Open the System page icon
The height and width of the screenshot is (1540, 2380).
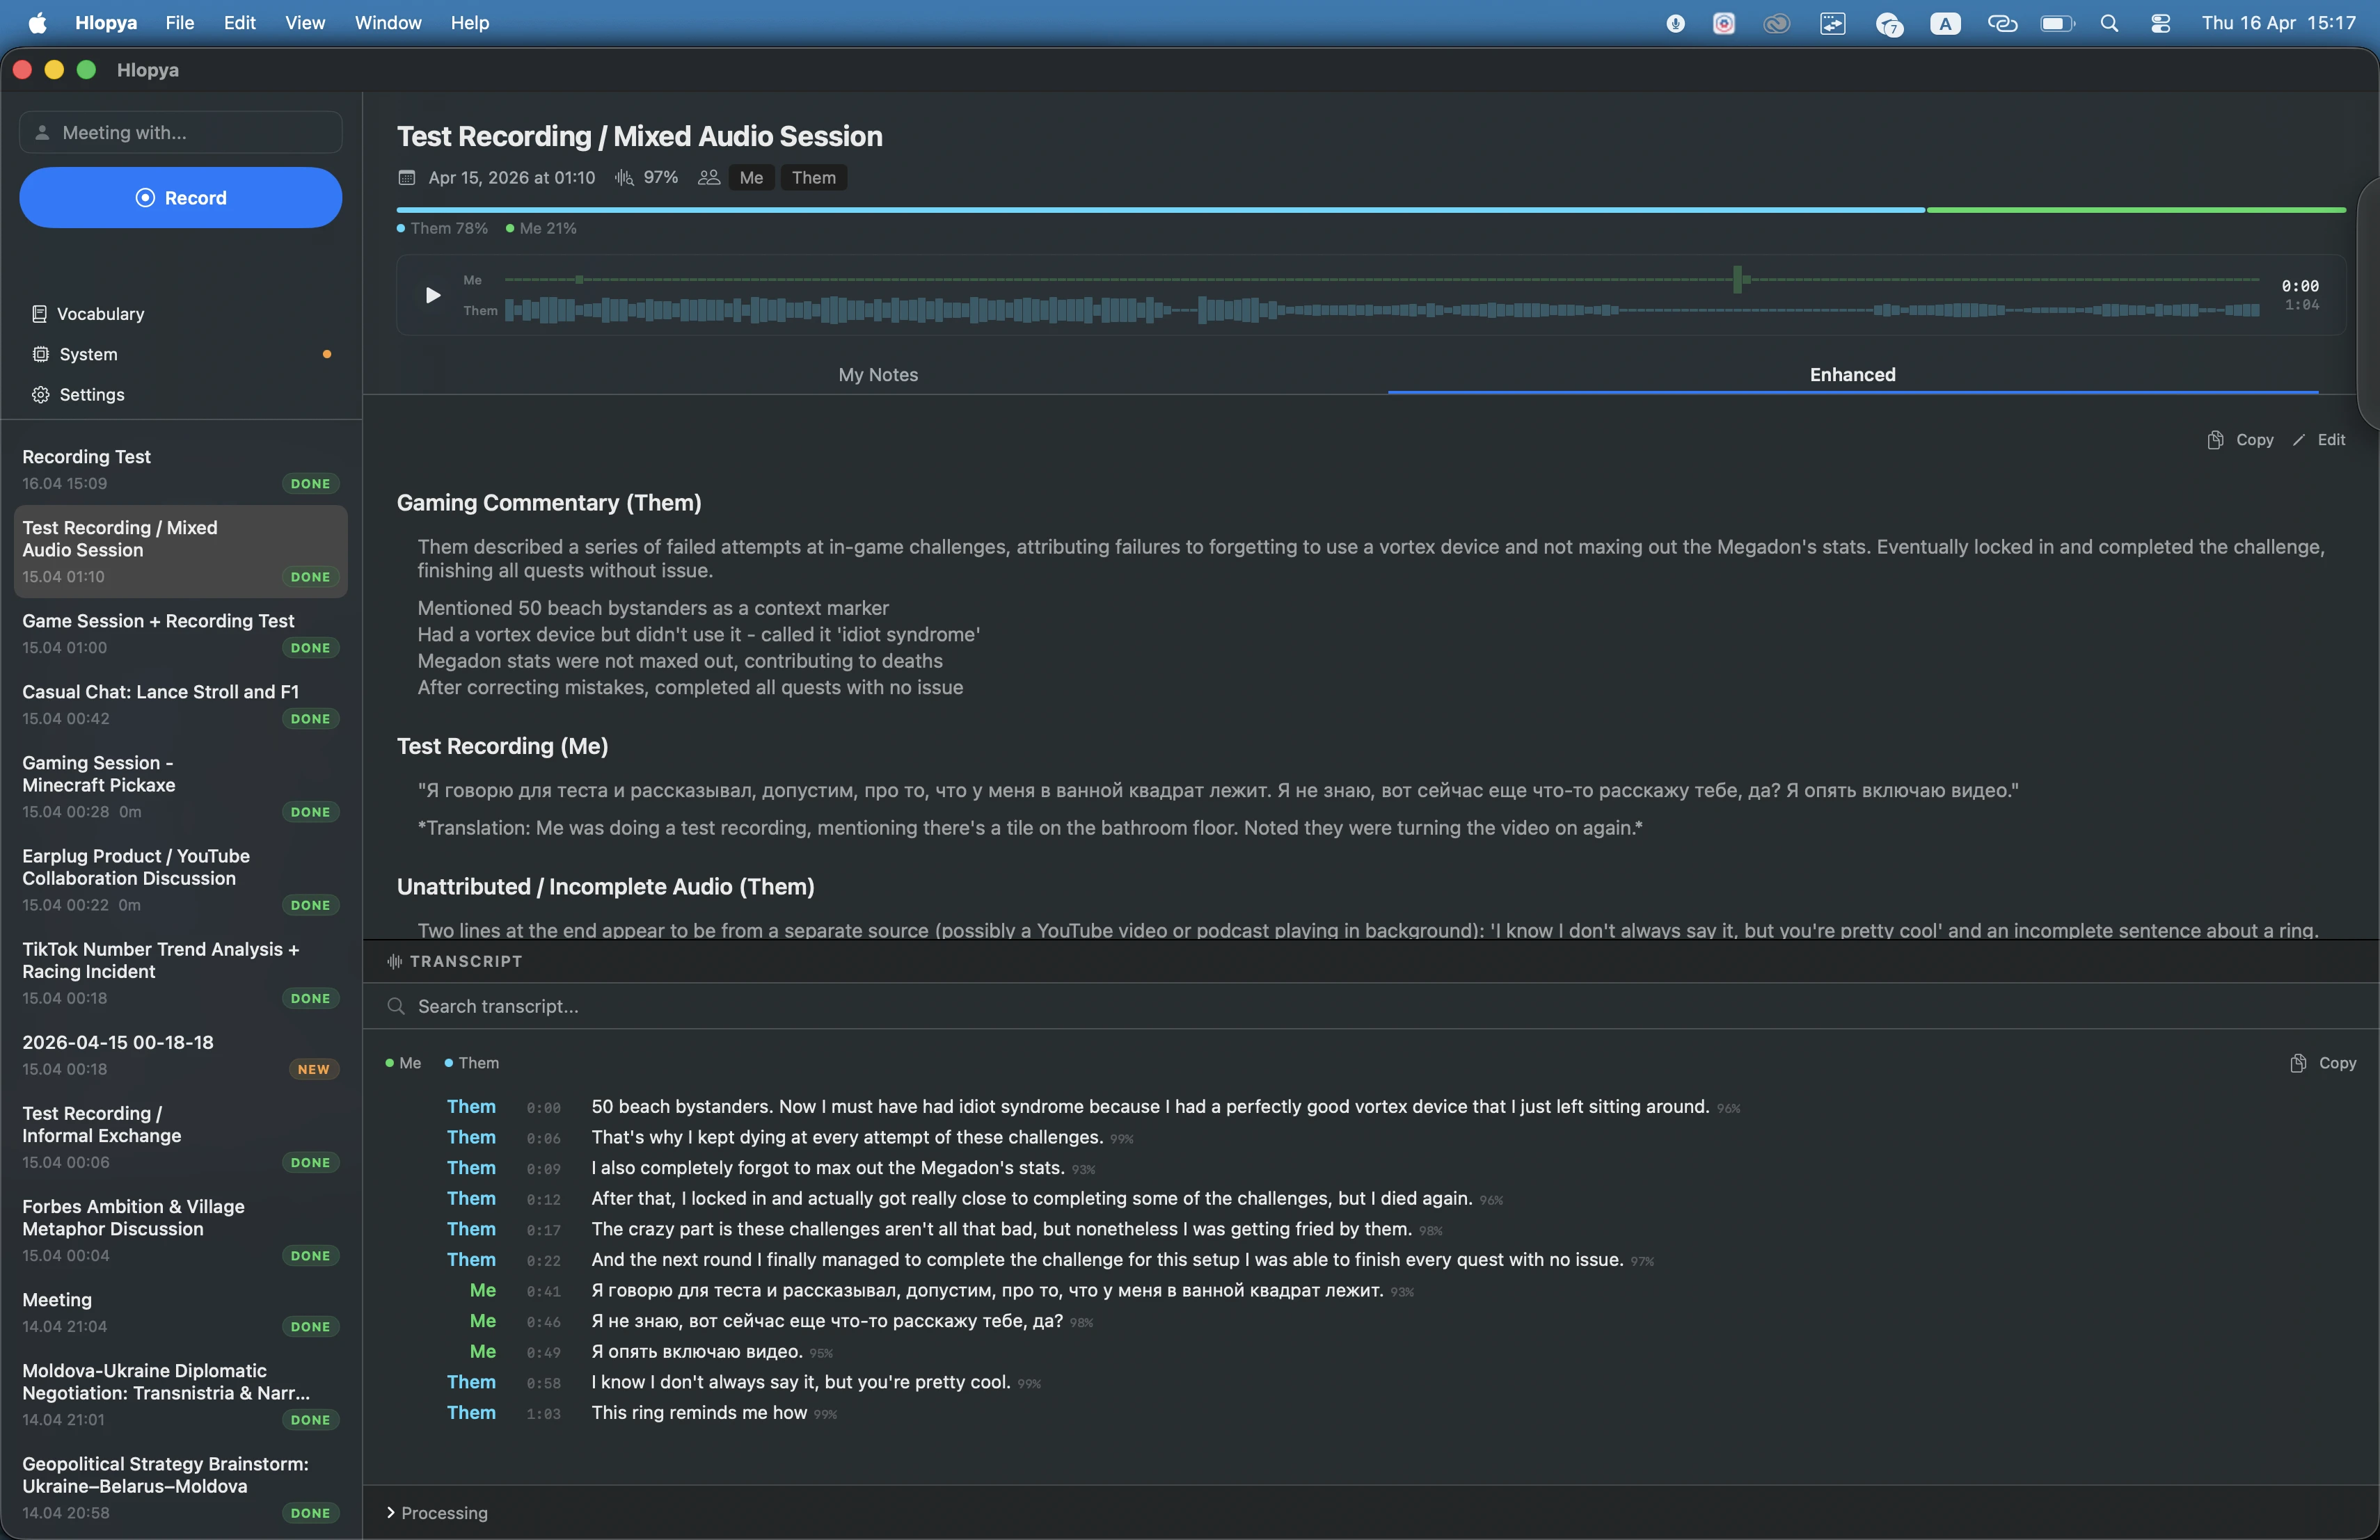pyautogui.click(x=40, y=354)
